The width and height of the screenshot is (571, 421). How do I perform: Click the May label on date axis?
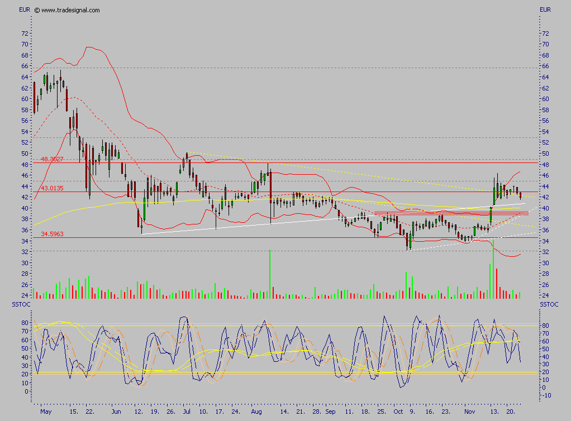click(47, 412)
